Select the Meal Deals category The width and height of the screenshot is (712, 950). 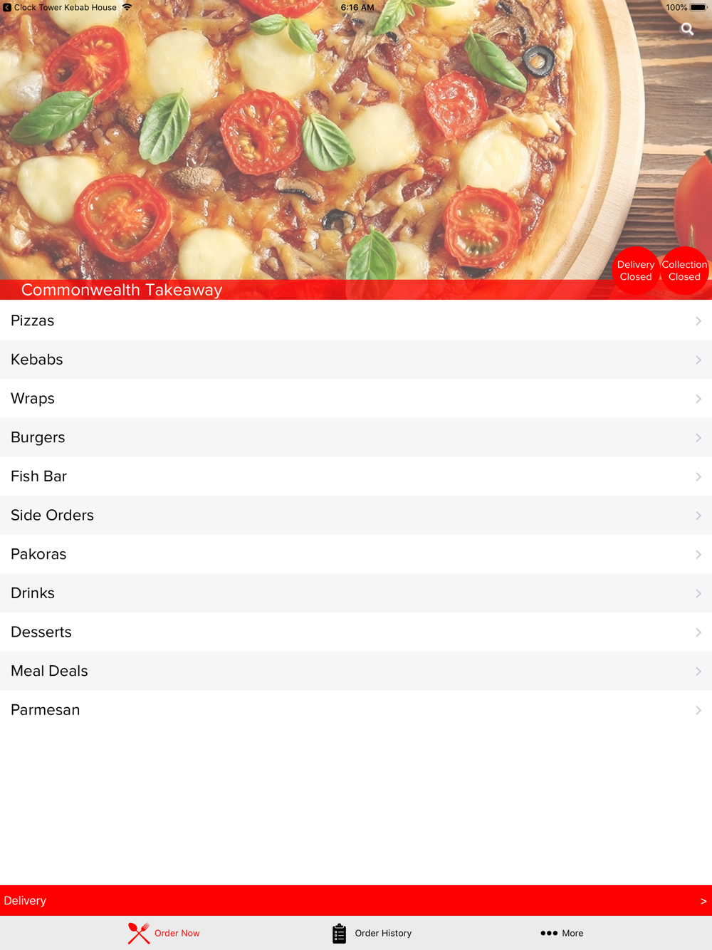(x=356, y=671)
